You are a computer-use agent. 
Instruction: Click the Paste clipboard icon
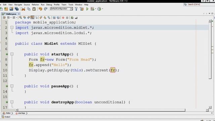[34, 9]
